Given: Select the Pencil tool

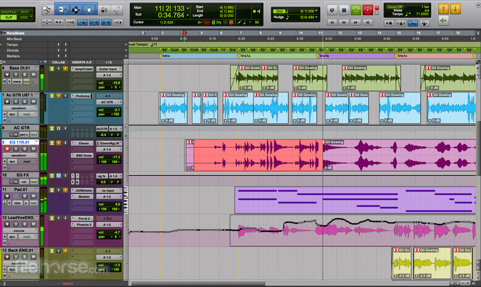Looking at the screenshot, I should click(x=117, y=9).
